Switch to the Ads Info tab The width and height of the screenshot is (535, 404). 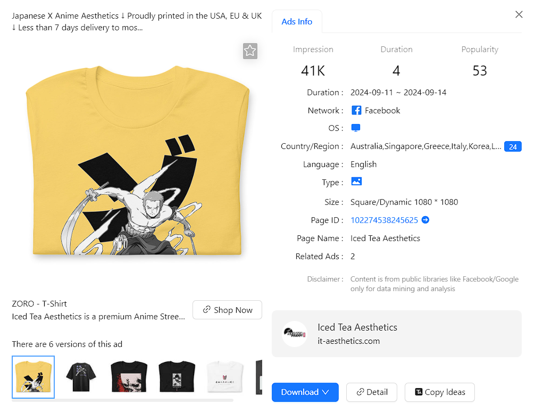pos(297,22)
